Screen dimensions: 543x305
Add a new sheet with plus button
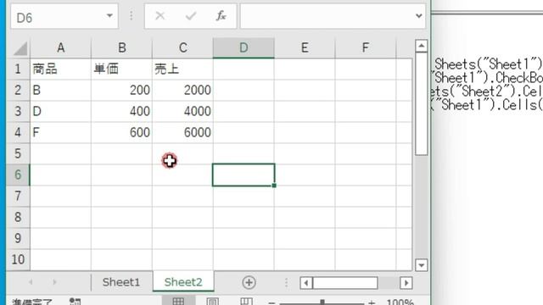point(249,282)
